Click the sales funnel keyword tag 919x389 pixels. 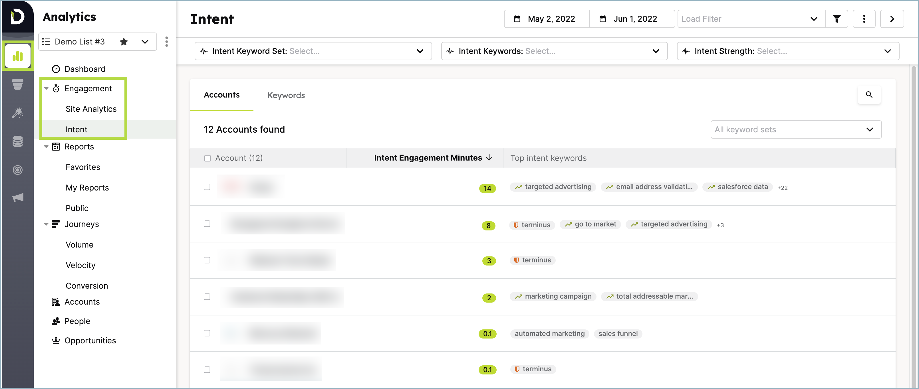[x=618, y=334]
